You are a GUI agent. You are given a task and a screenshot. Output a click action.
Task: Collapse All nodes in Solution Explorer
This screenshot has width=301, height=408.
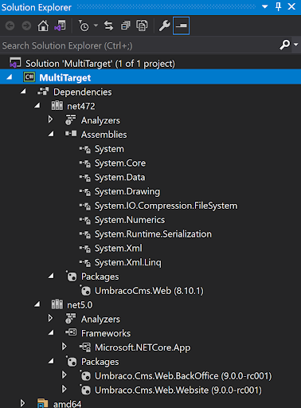[125, 25]
